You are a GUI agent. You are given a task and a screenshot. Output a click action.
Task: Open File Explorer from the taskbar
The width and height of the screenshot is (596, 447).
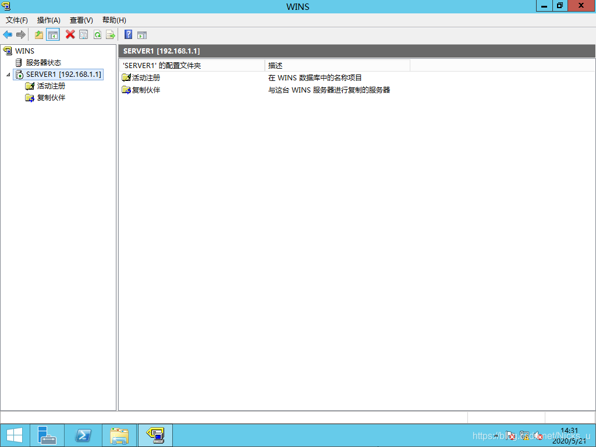[x=119, y=435]
